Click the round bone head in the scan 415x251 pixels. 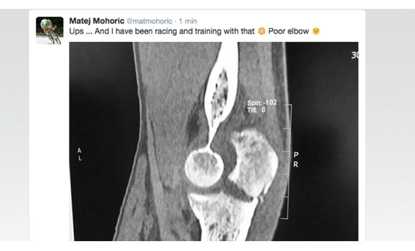point(204,168)
